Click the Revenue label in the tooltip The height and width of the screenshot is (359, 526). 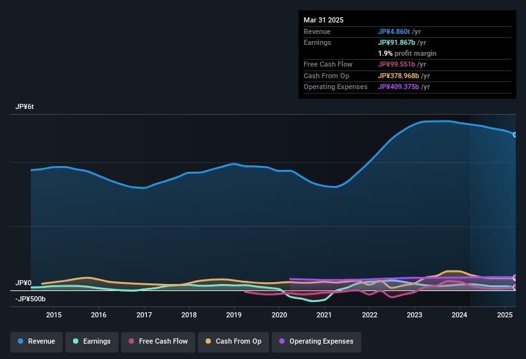tap(317, 31)
